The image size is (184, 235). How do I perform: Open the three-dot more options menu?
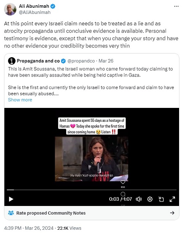pyautogui.click(x=176, y=6)
